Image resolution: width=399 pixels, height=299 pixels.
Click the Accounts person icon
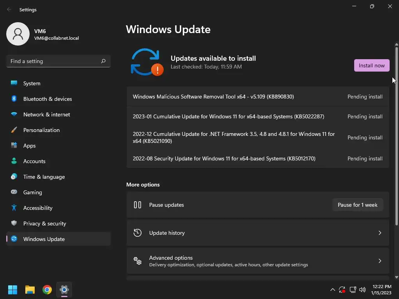[14, 161]
